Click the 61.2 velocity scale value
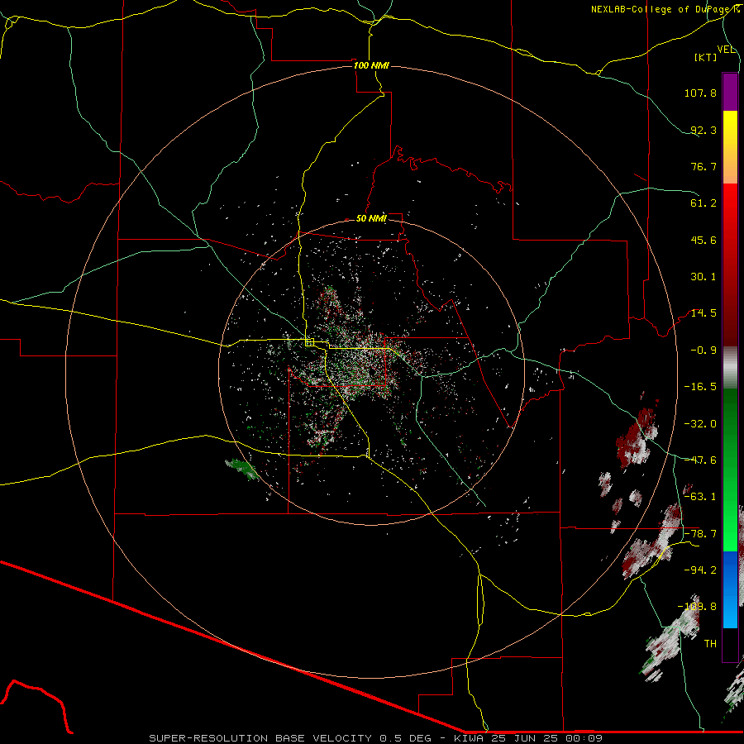Viewport: 744px width, 744px height. click(x=703, y=203)
